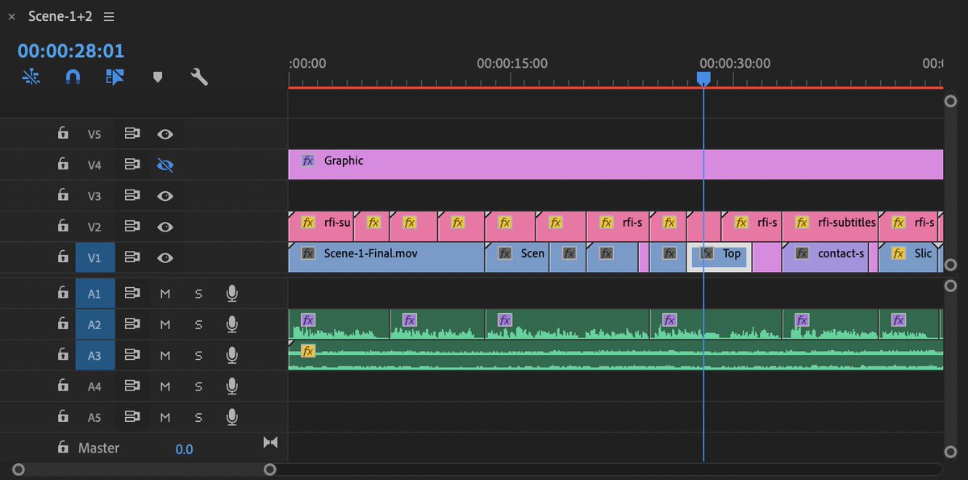Click the audio pan icon on the Master track
Screen dimensions: 968x480
[x=270, y=442]
